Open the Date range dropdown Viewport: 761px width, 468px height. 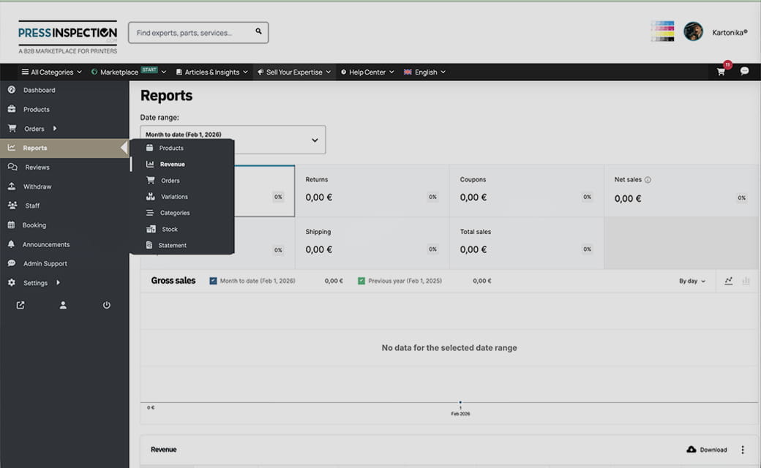point(233,140)
